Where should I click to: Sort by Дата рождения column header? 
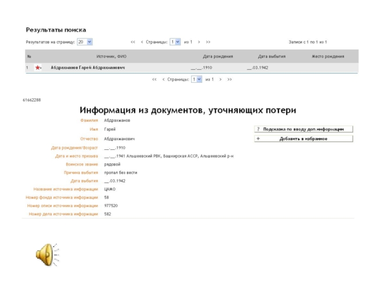click(217, 57)
